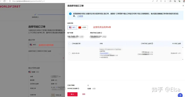The width and height of the screenshot is (185, 97).
Task: Click info icon beside 订单可结汇金额 header
Action: (152, 44)
